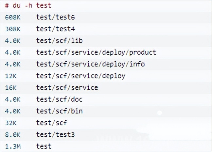Select the 8.0K size value
This screenshot has height=152, width=212.
(x=12, y=134)
